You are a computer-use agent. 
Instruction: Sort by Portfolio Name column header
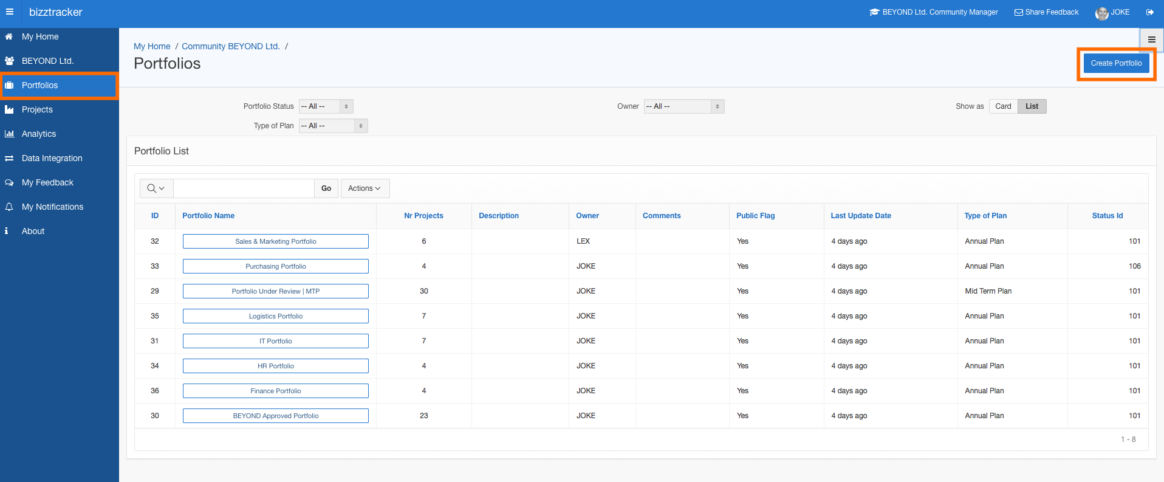pyautogui.click(x=208, y=216)
